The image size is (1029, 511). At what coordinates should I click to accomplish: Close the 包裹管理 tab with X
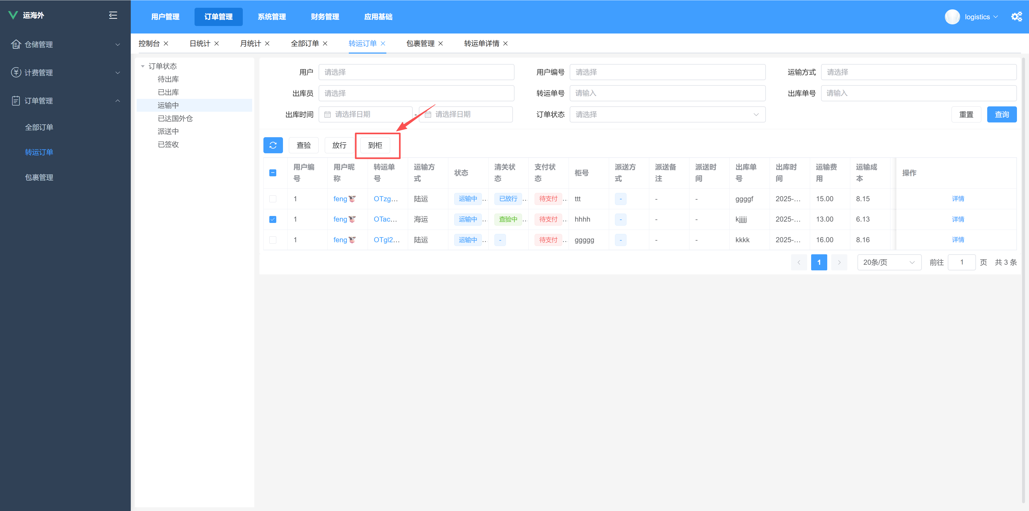441,44
